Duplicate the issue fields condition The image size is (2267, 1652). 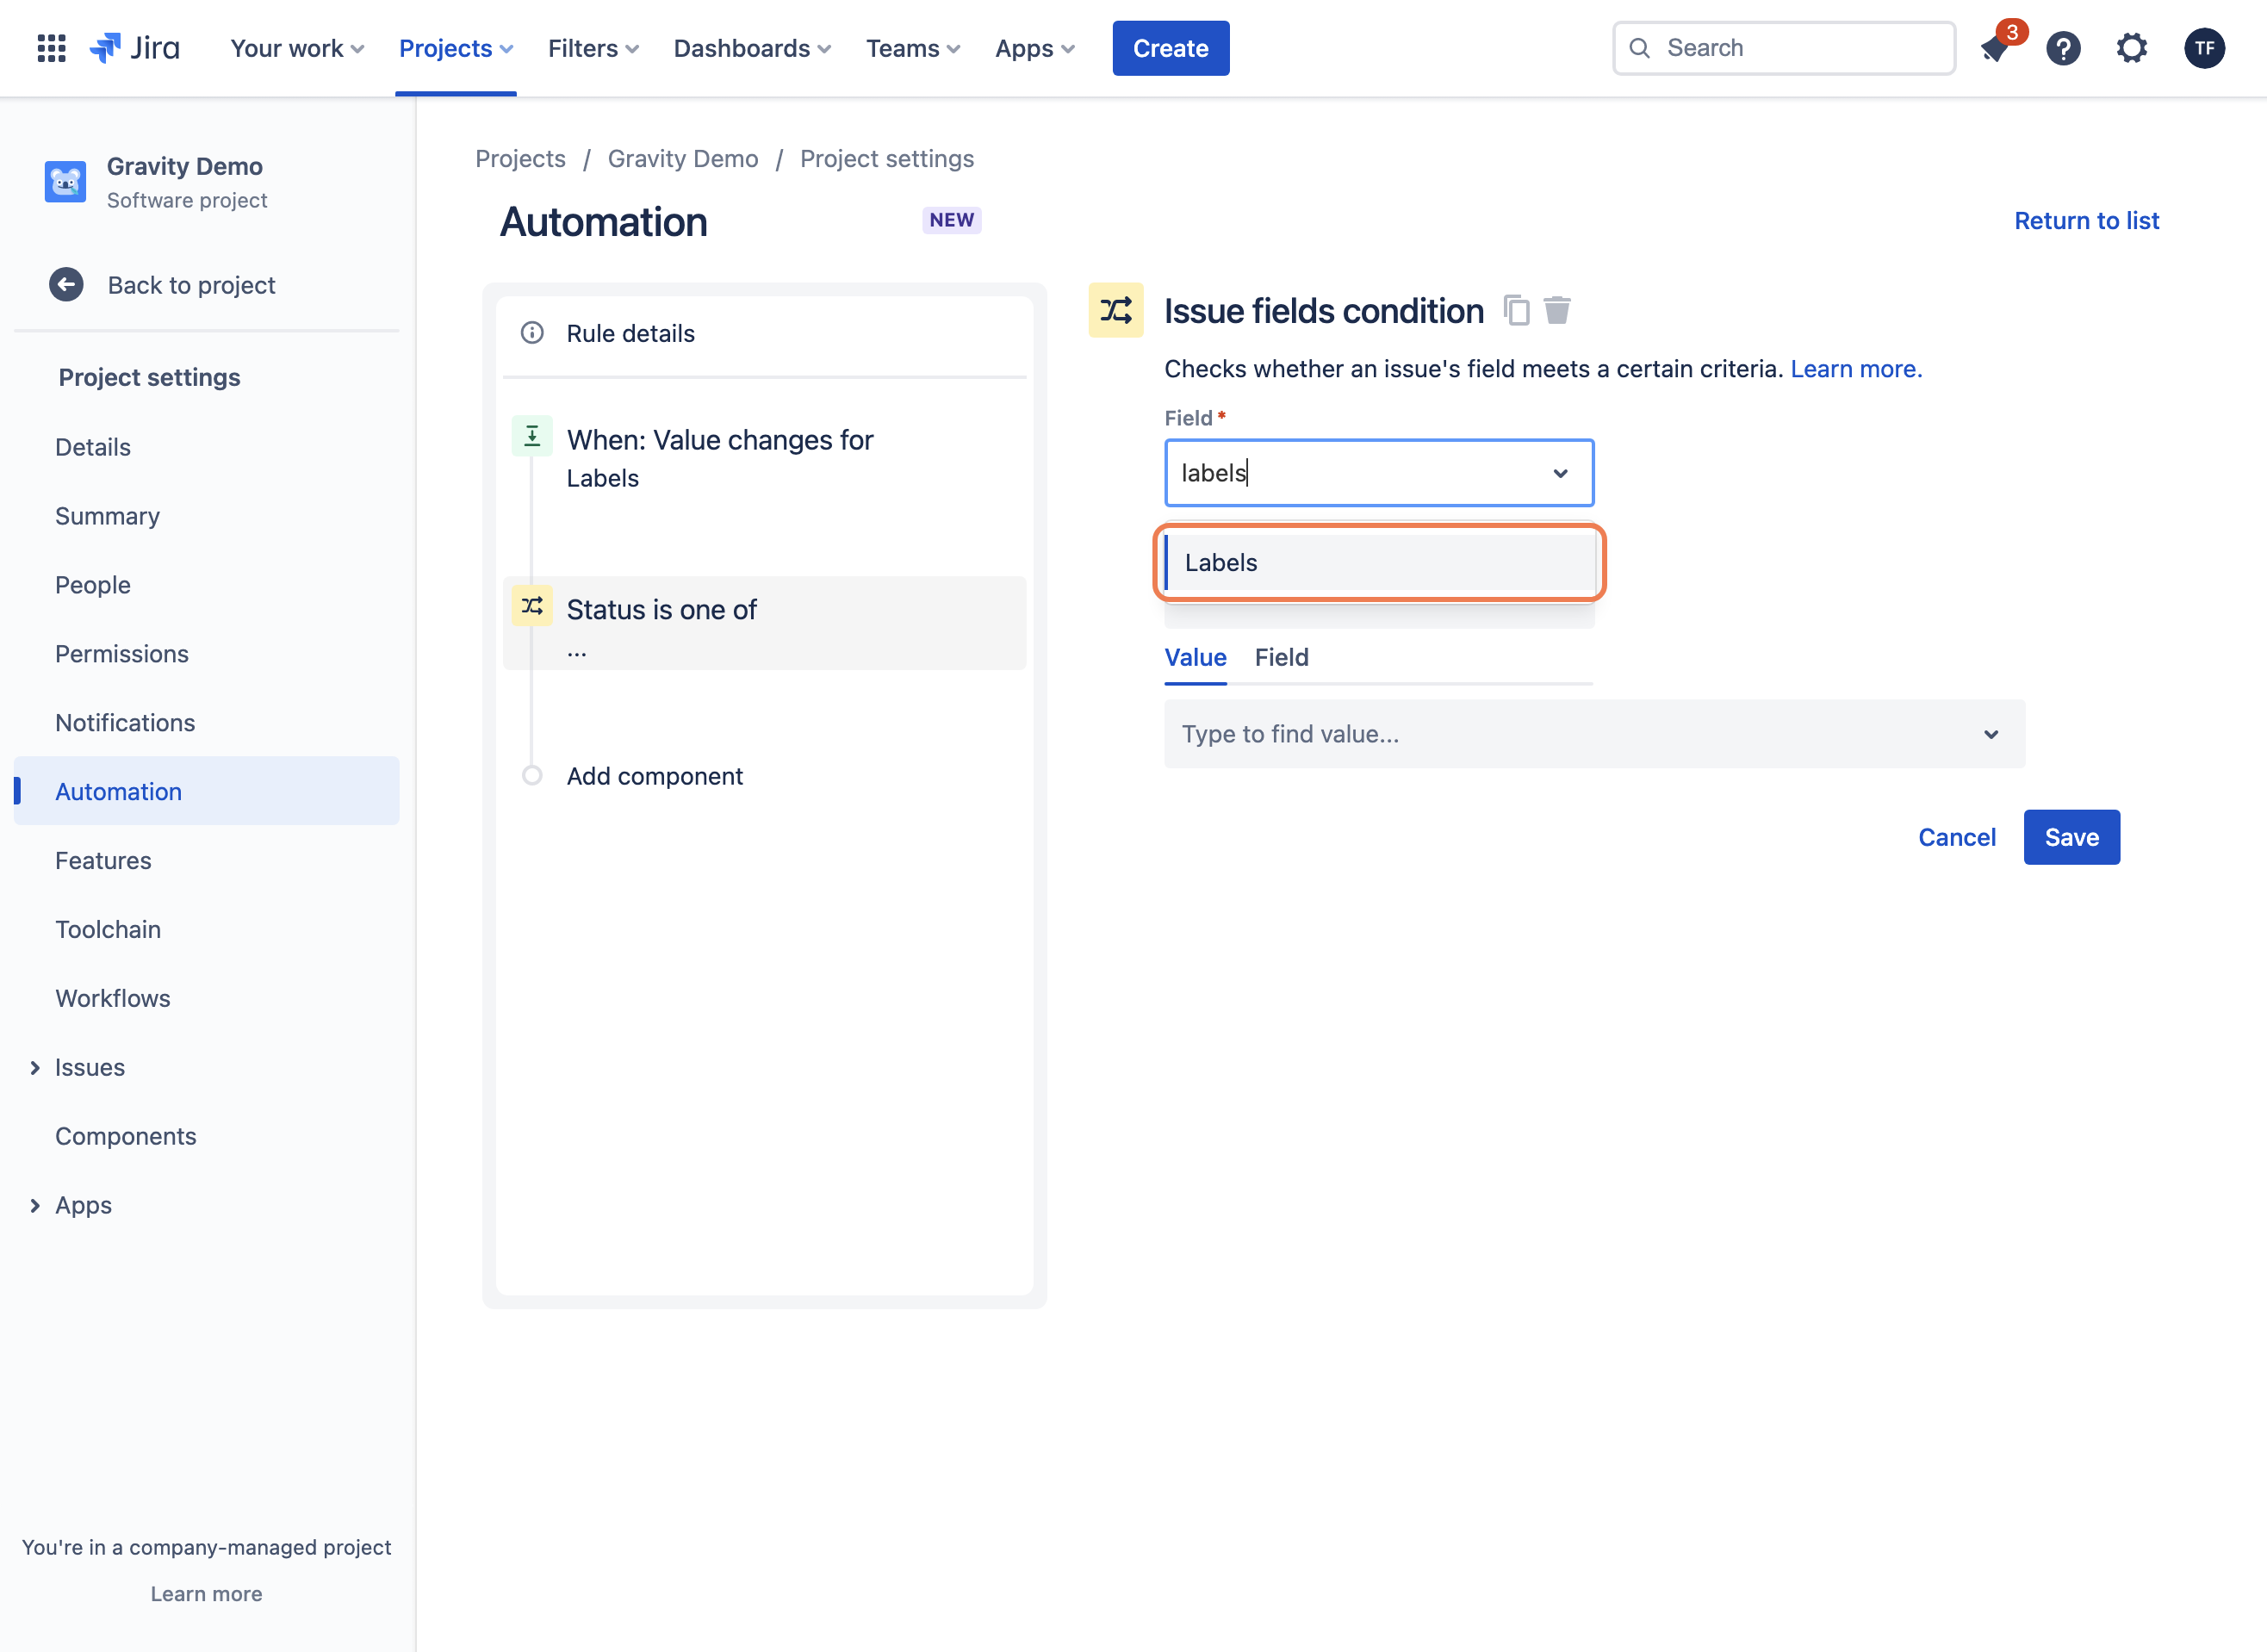click(x=1516, y=311)
